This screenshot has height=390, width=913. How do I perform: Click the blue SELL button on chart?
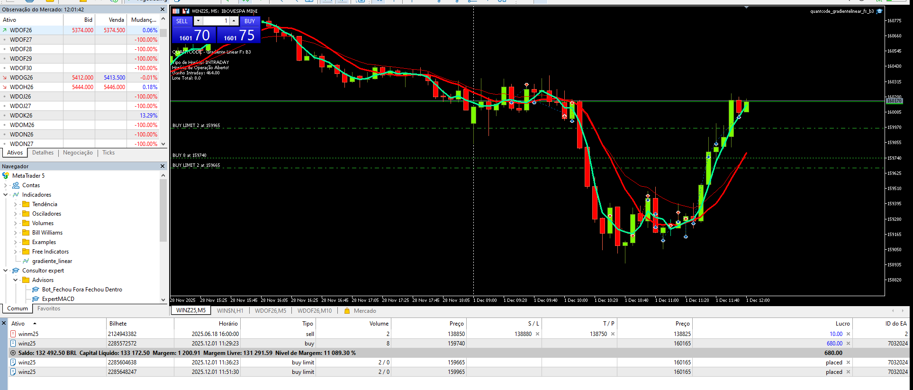coord(182,21)
